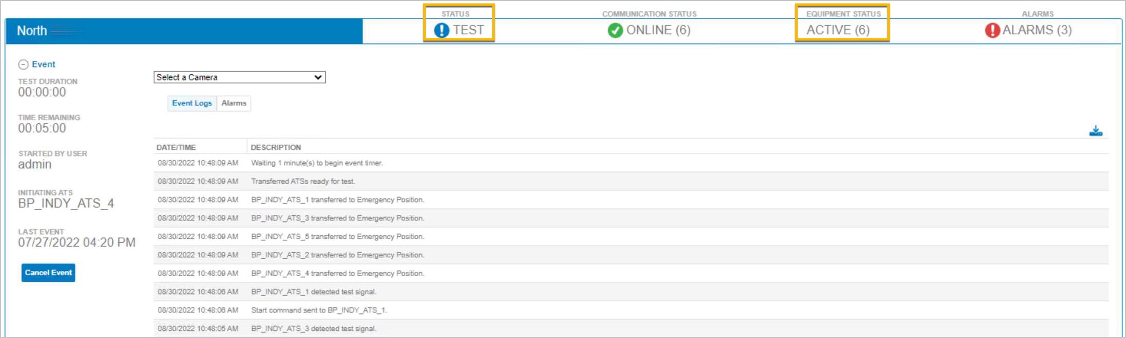
Task: Select the 'Waiting 1 minute(s)' log row
Action: click(x=631, y=163)
